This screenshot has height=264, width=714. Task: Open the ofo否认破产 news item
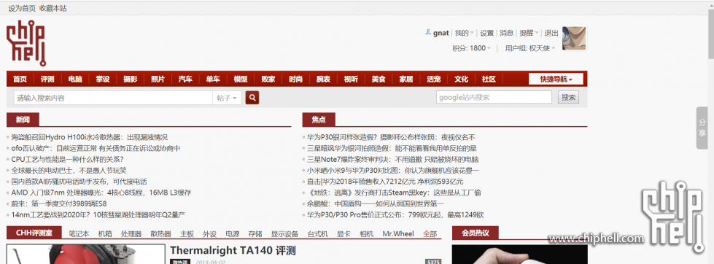pyautogui.click(x=96, y=148)
